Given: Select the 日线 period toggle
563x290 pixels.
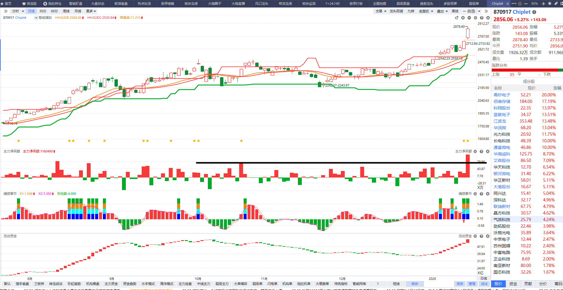Looking at the screenshot, I should click(31, 11).
